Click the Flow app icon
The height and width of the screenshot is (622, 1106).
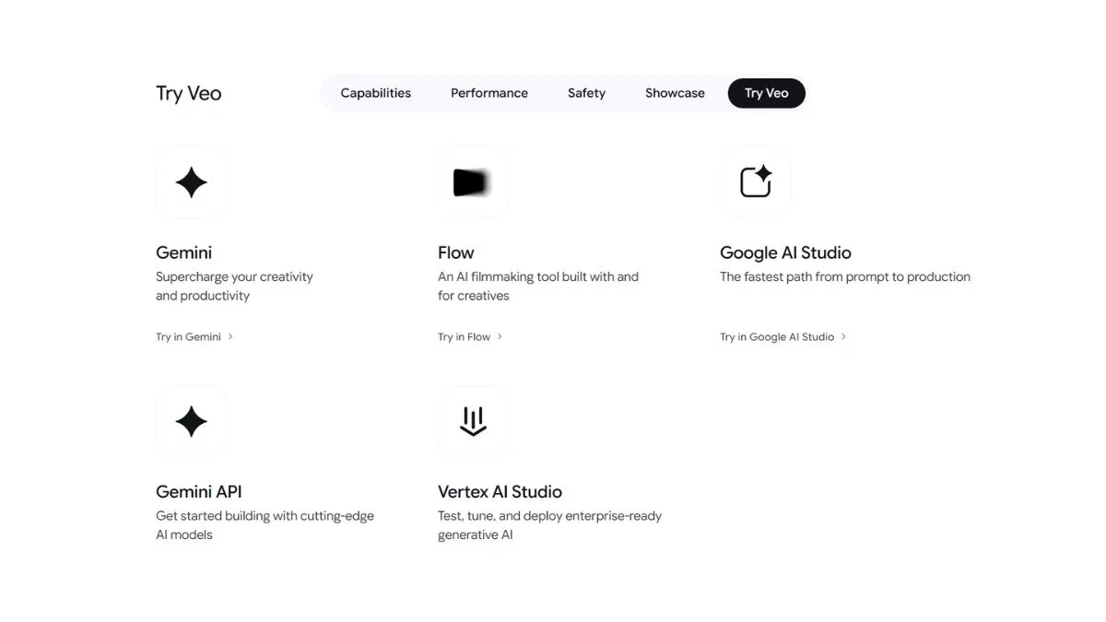[472, 182]
